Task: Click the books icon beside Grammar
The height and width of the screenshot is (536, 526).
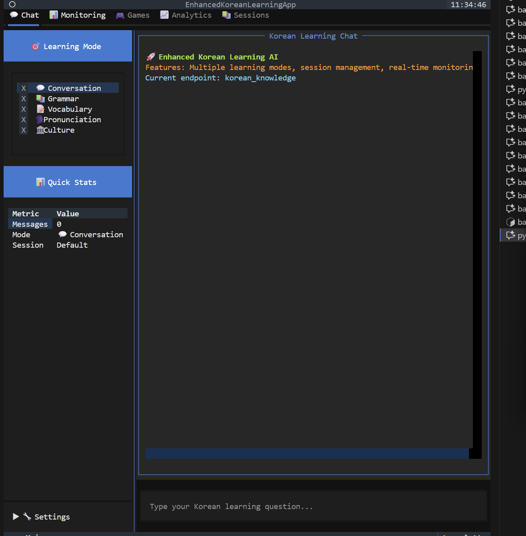Action: pyautogui.click(x=40, y=99)
